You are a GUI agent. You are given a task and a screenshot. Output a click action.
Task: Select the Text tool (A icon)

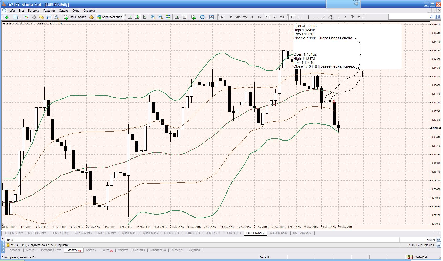tap(345, 17)
